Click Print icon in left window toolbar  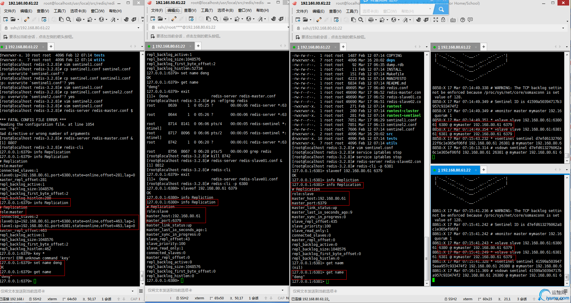[x=78, y=19]
